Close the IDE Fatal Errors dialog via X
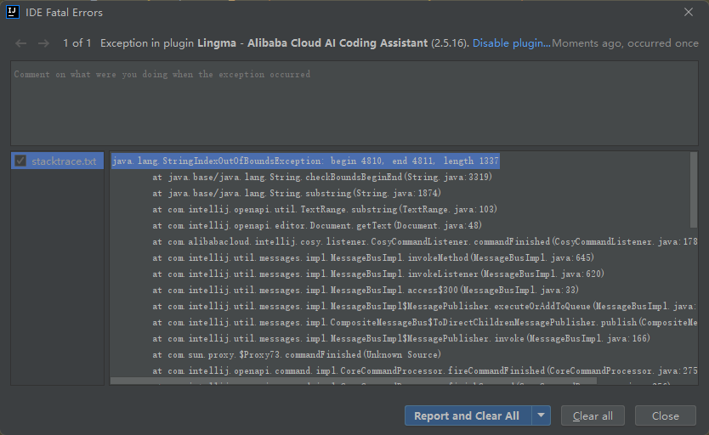Viewport: 709px width, 435px height. [689, 12]
